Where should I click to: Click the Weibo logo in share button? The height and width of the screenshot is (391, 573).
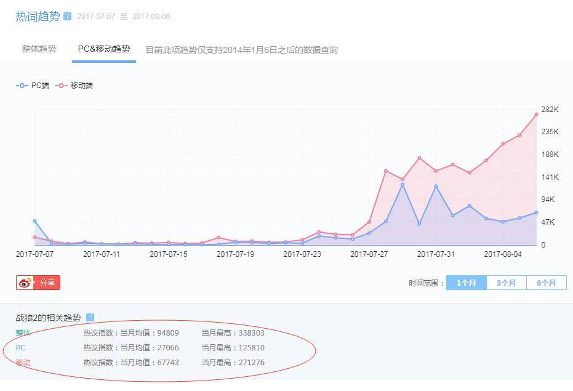coord(25,283)
